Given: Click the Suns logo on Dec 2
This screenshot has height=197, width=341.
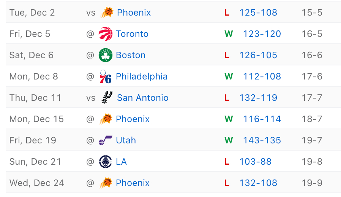Looking at the screenshot, I should point(107,13).
